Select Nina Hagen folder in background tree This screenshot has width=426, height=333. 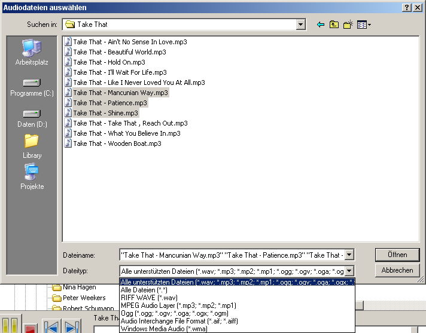tap(74, 287)
